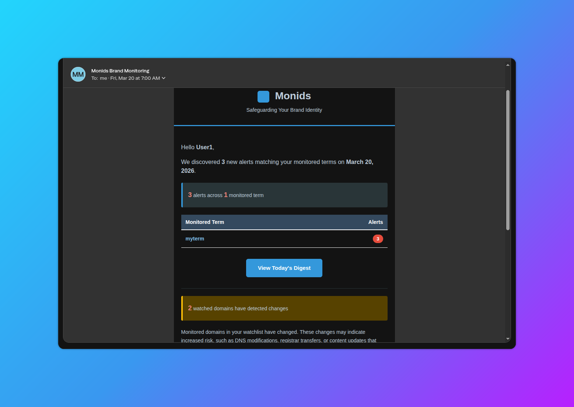
Task: Click the Alerts column header
Action: click(375, 222)
